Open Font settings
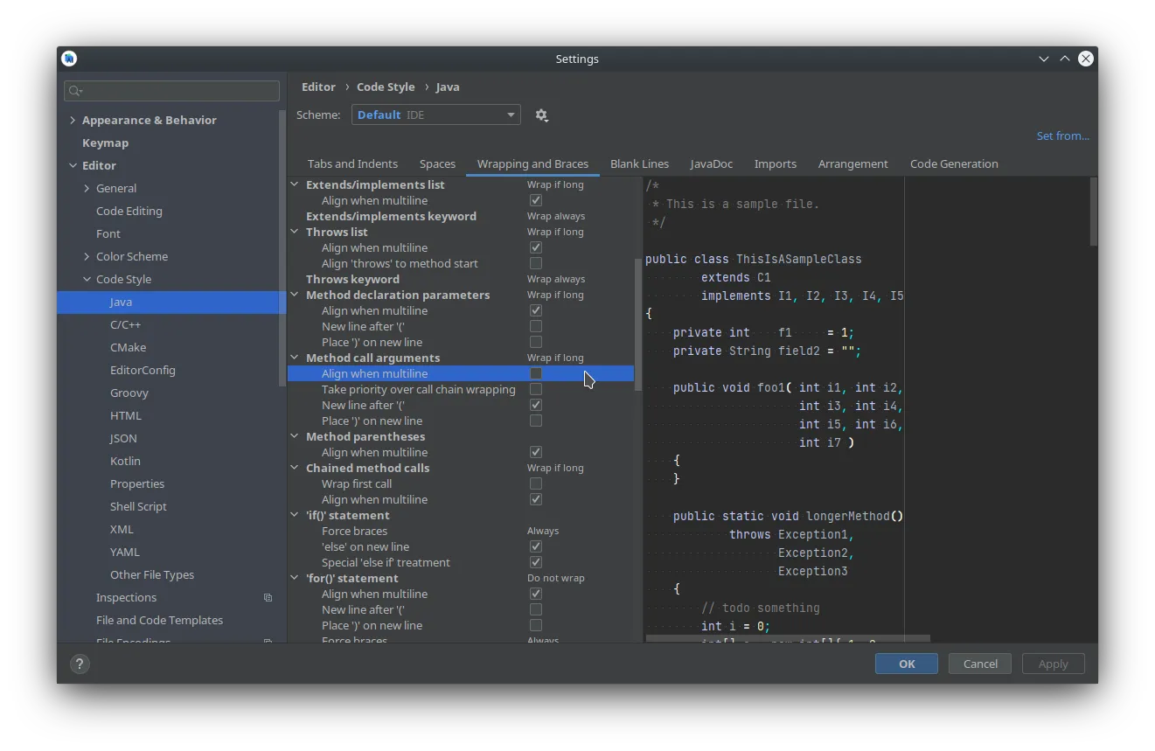This screenshot has height=751, width=1155. tap(108, 233)
